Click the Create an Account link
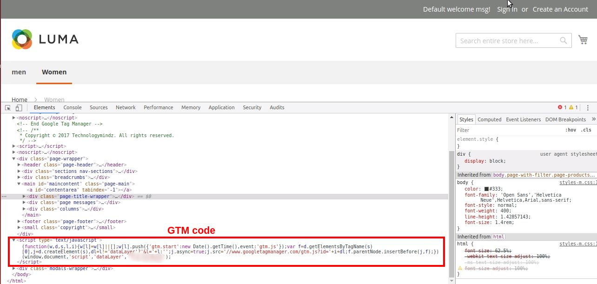Viewport: 597px width, 284px height. [560, 9]
